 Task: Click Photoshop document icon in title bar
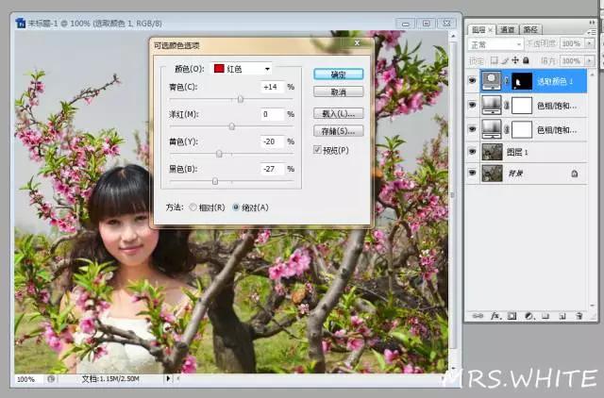[x=20, y=23]
